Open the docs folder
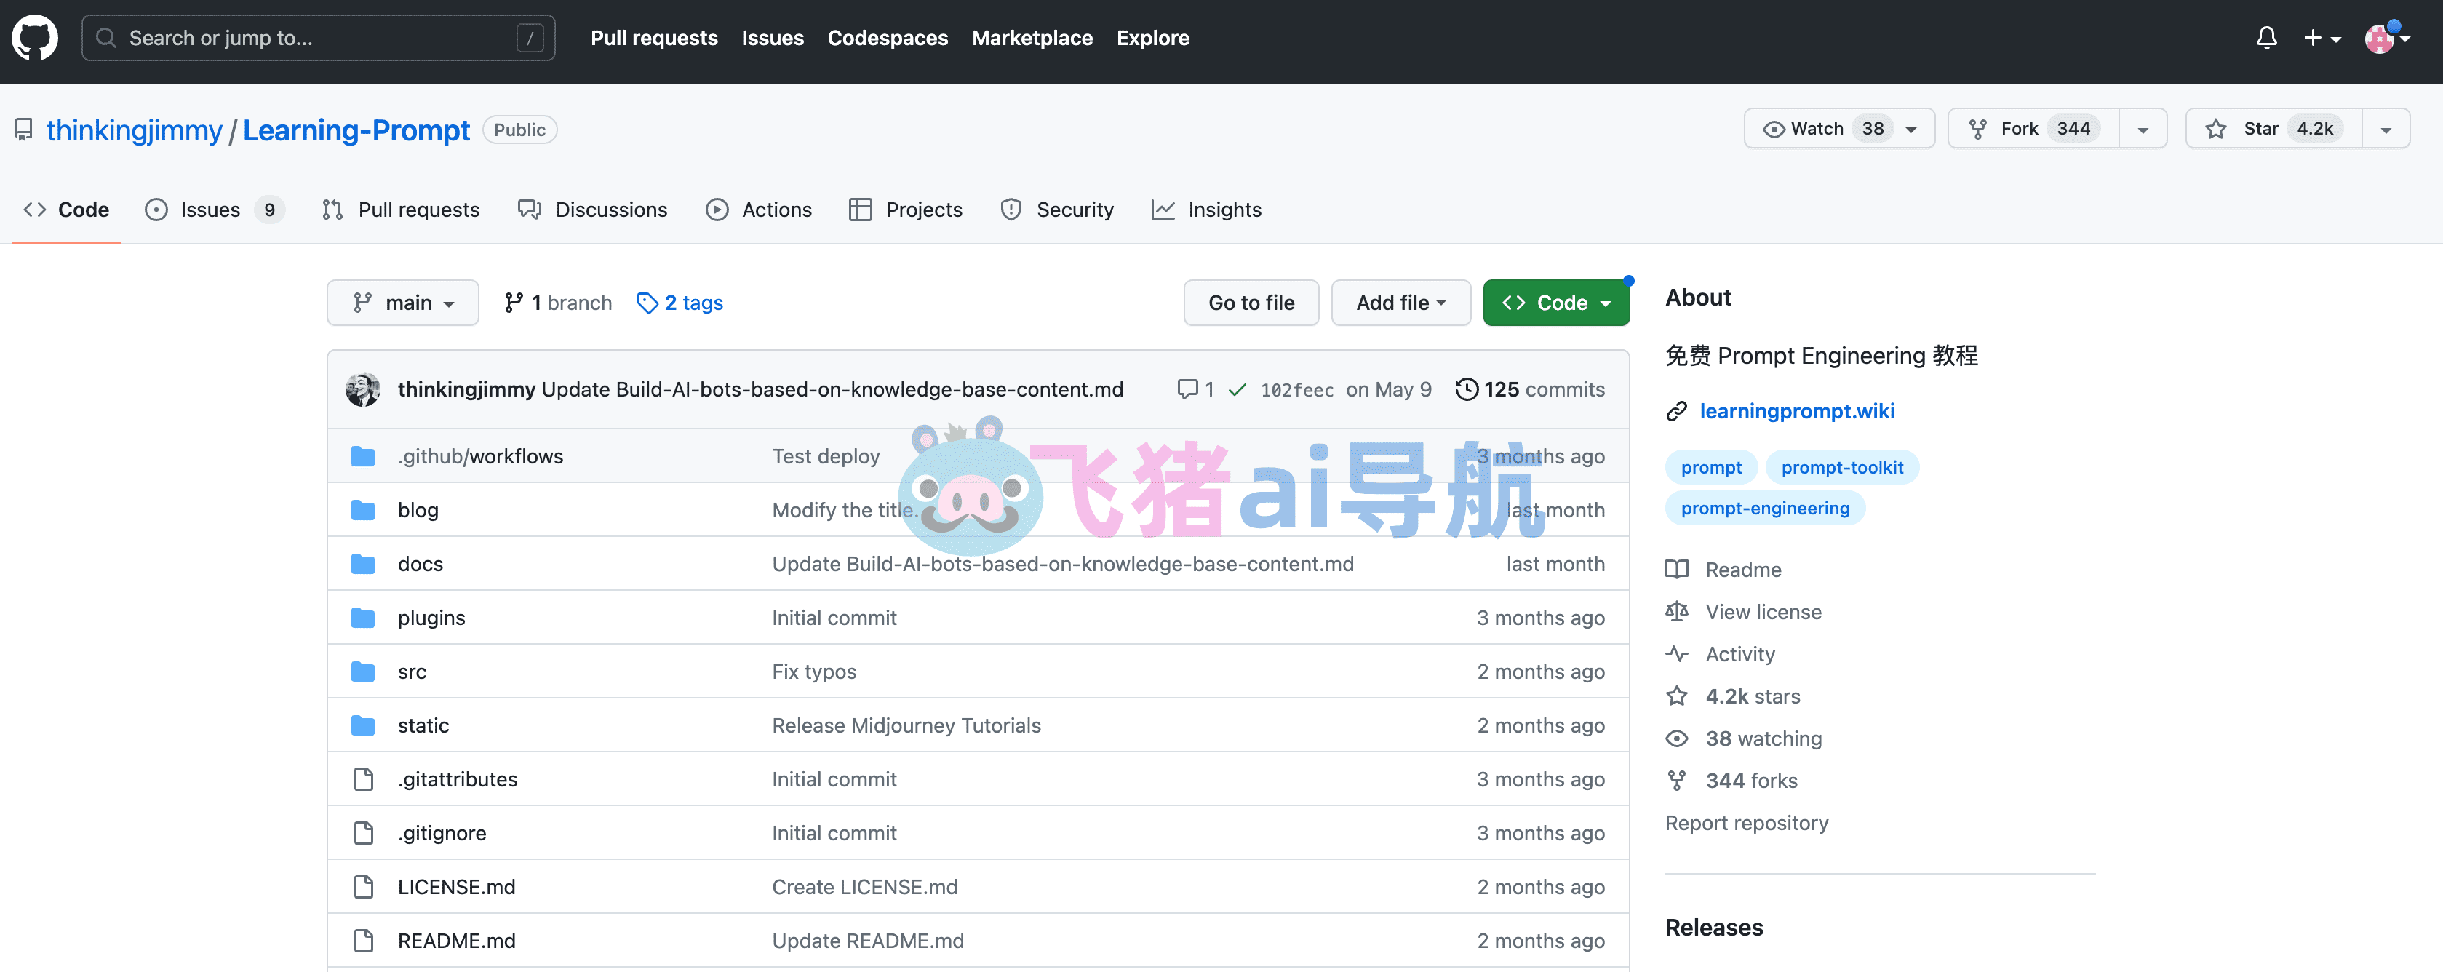2443x972 pixels. click(420, 563)
